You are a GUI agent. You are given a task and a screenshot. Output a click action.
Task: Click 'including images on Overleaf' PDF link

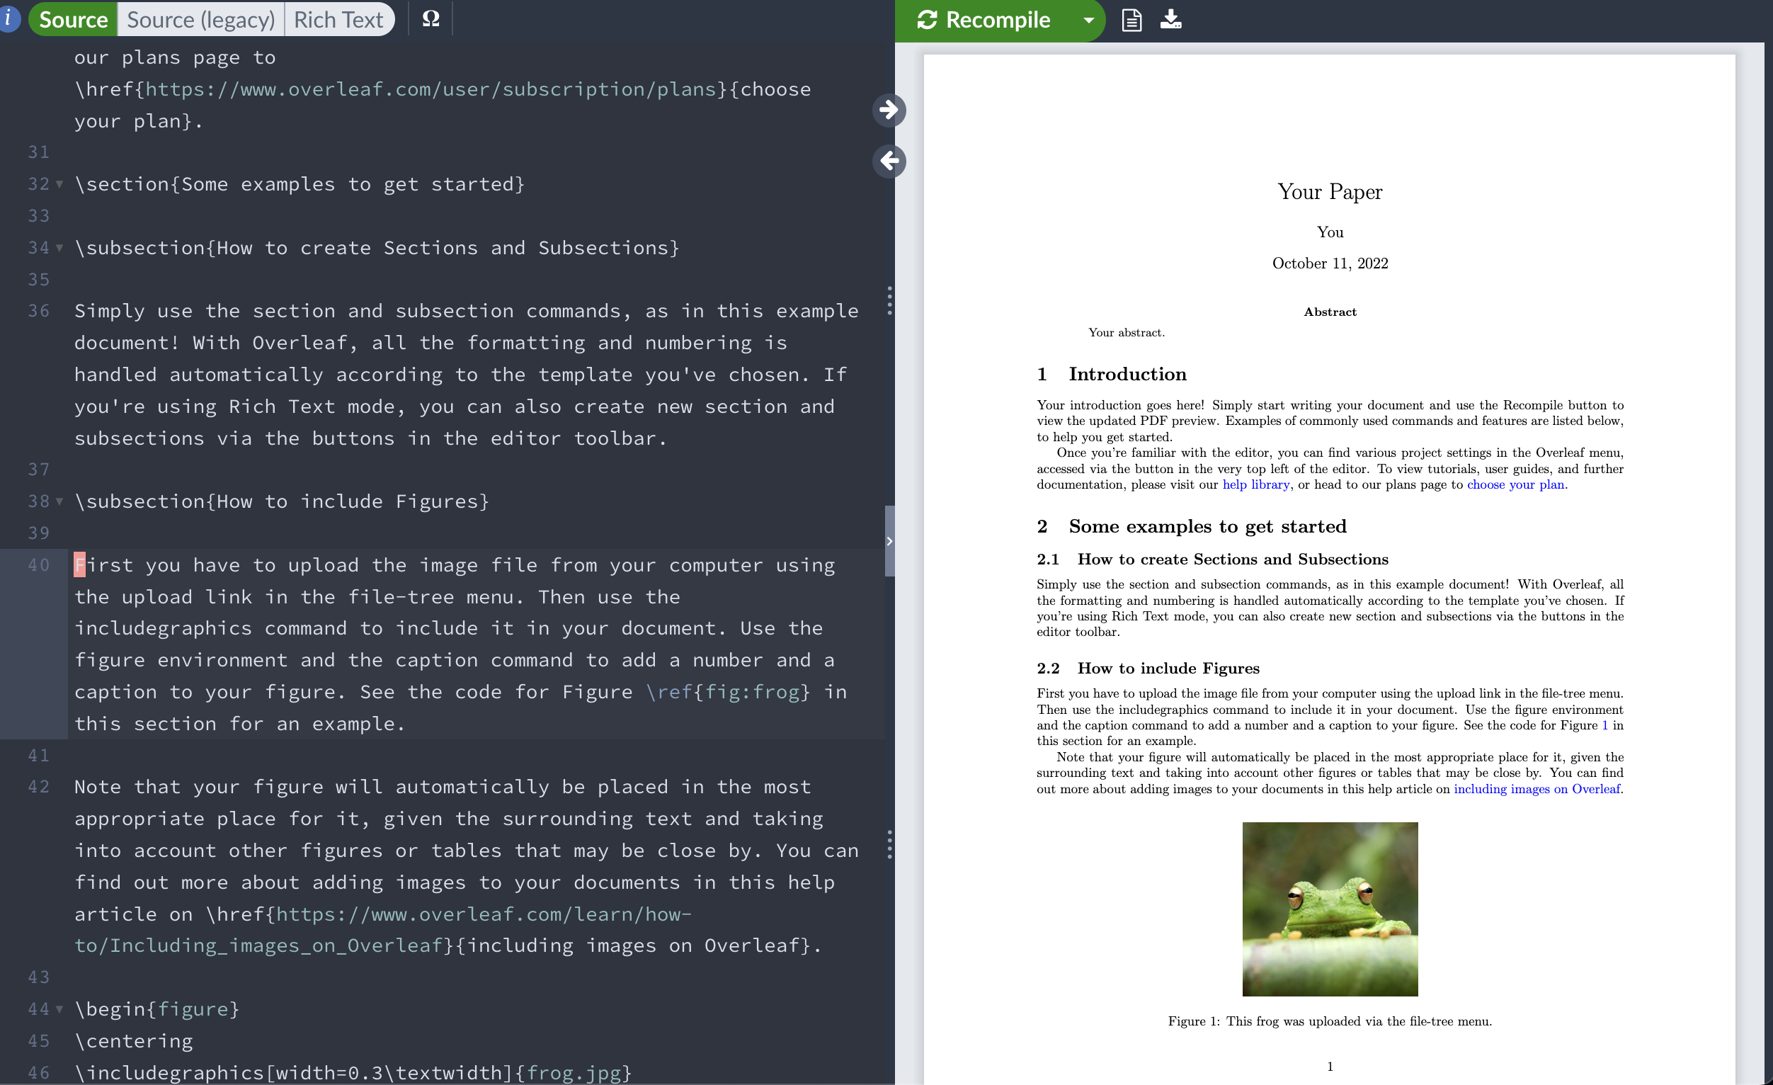pos(1537,789)
